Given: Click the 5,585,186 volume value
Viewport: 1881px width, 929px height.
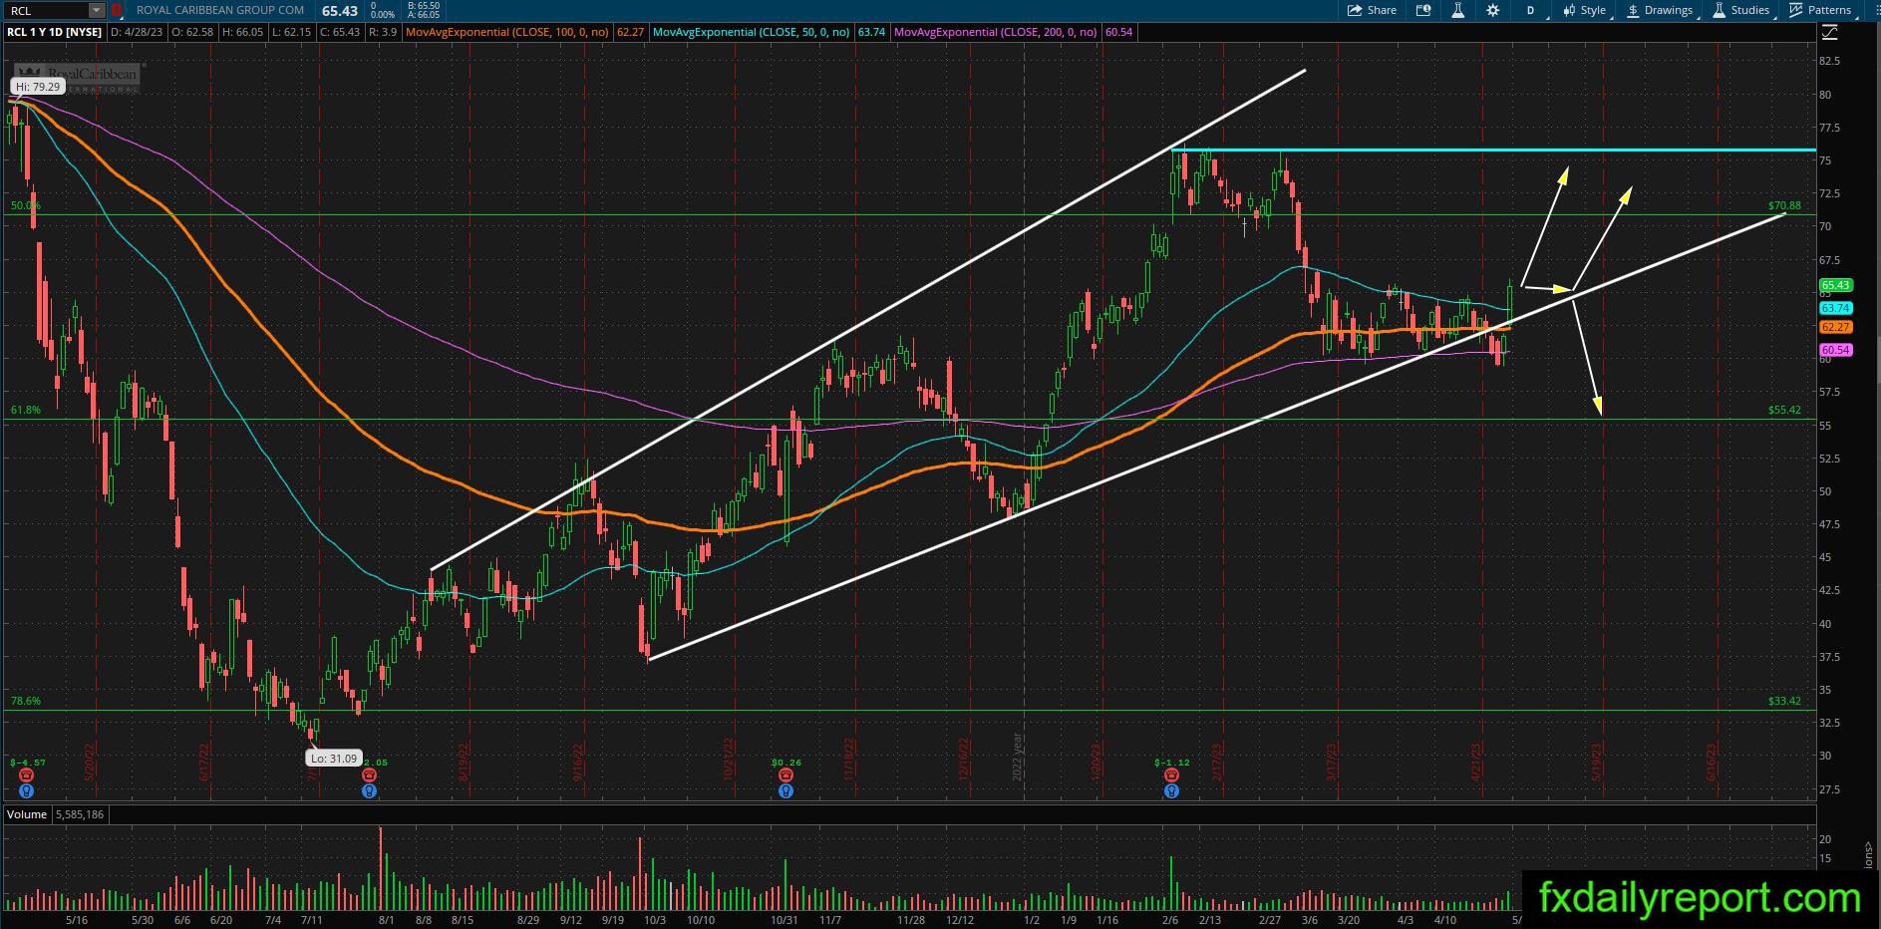Looking at the screenshot, I should [80, 814].
